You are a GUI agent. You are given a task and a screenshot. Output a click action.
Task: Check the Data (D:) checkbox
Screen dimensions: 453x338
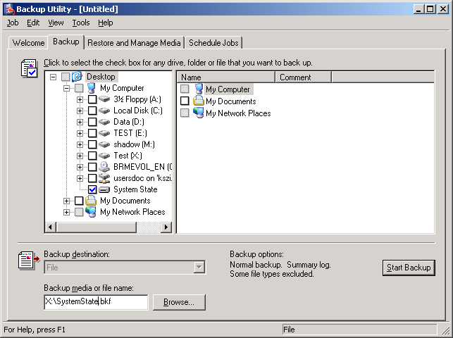click(x=92, y=122)
